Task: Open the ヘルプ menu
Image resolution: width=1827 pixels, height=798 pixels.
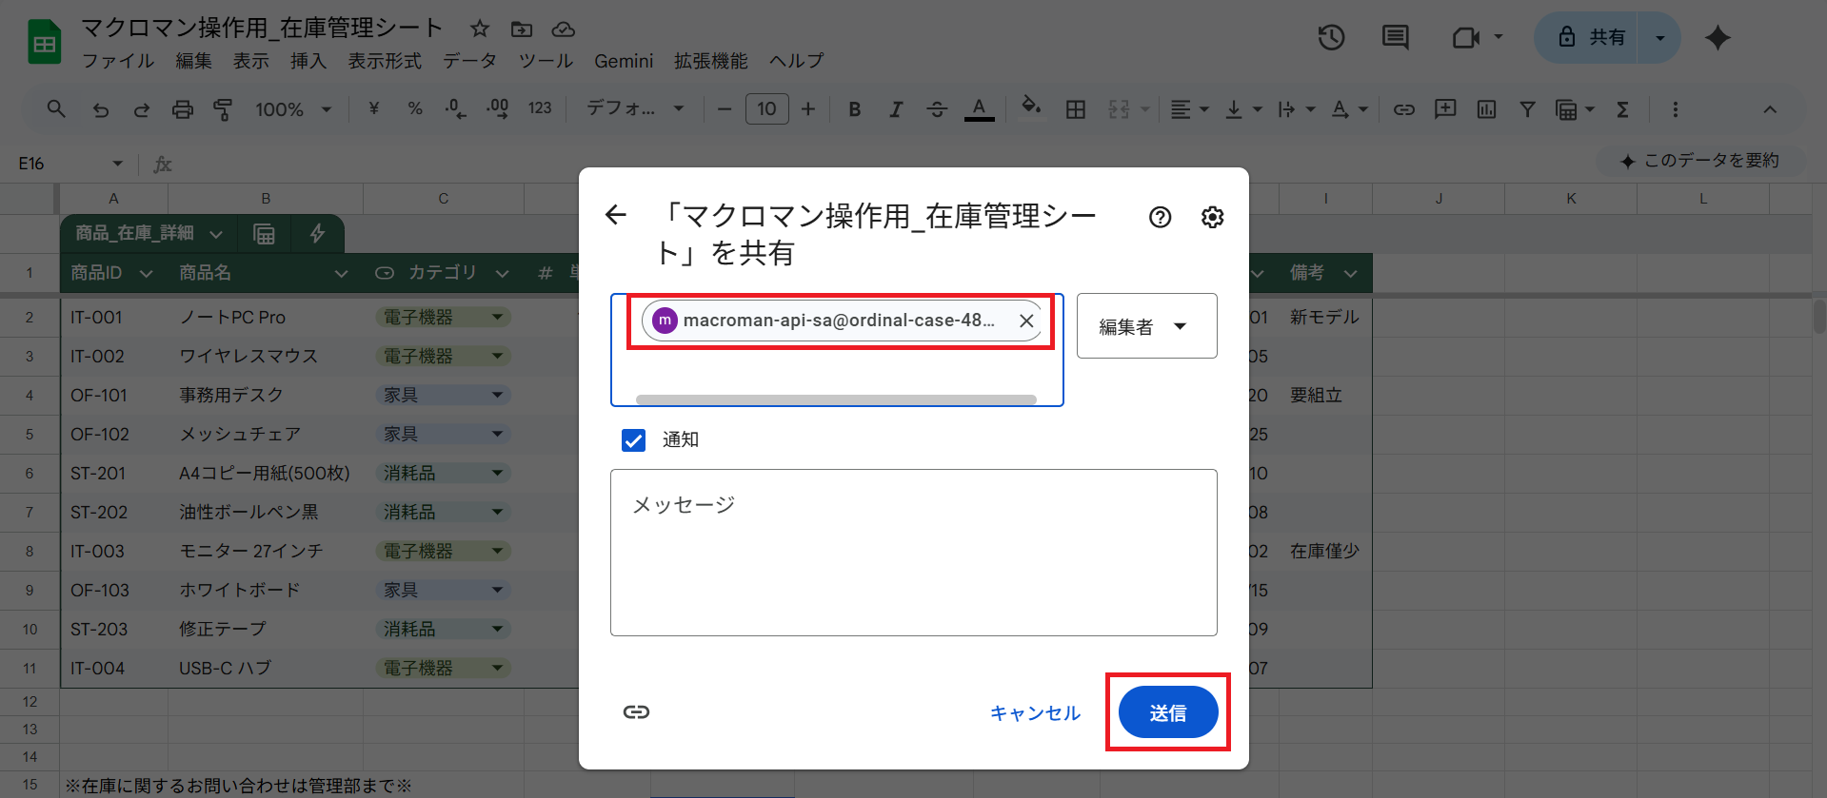Action: (797, 61)
